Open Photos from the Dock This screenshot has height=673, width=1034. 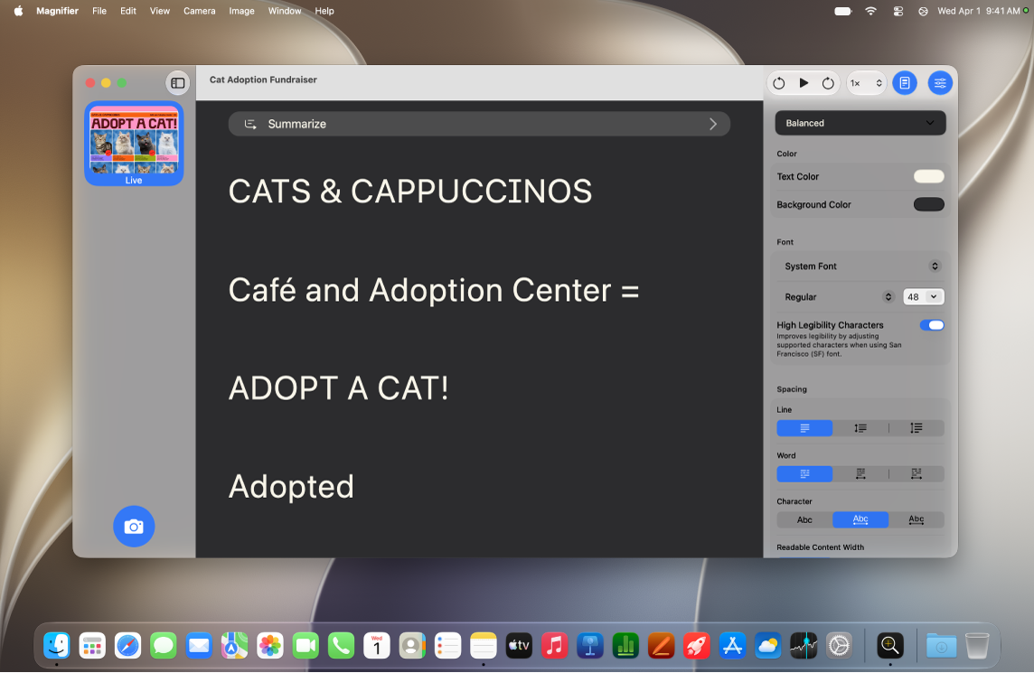(x=269, y=645)
